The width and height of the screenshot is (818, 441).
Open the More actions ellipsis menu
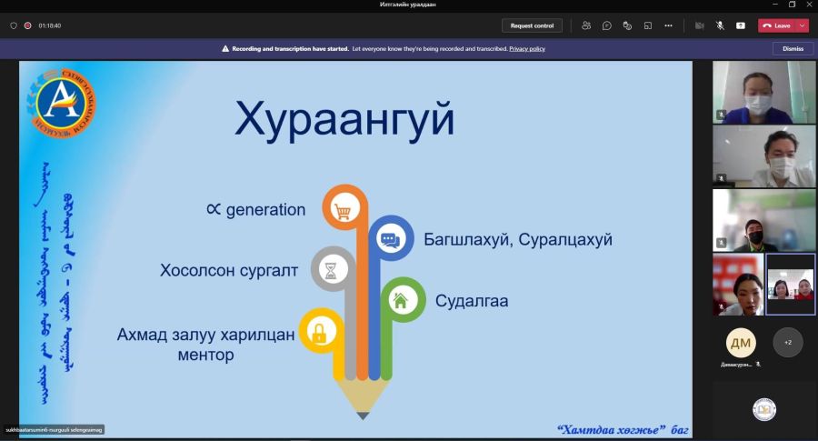[668, 25]
